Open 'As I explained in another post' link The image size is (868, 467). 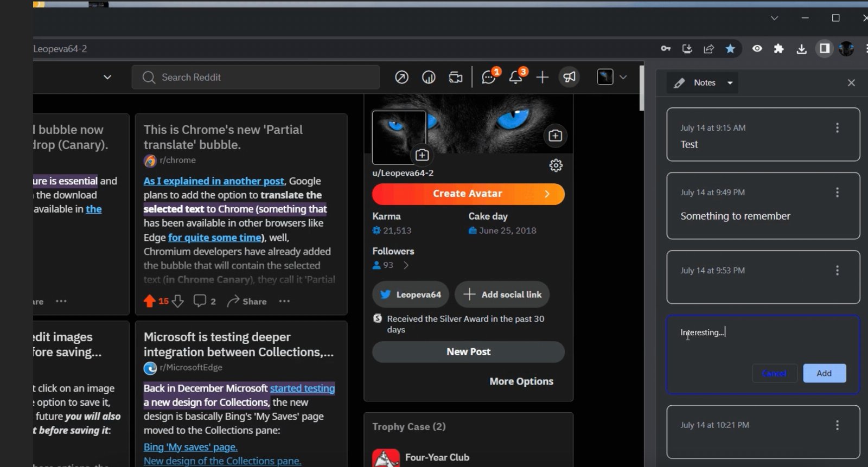(x=214, y=181)
